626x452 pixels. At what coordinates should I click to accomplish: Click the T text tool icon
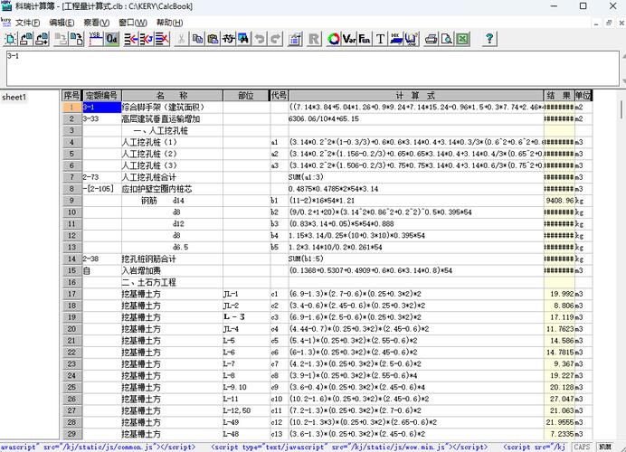tap(380, 39)
